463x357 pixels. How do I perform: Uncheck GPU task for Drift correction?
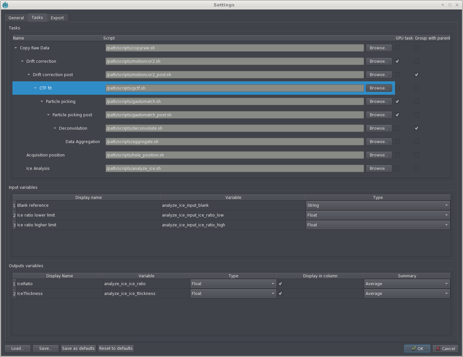tap(397, 61)
